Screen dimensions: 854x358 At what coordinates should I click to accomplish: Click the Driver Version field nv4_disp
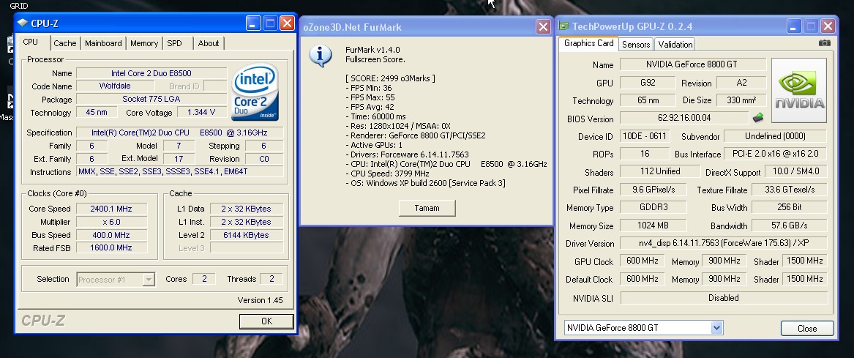click(724, 243)
